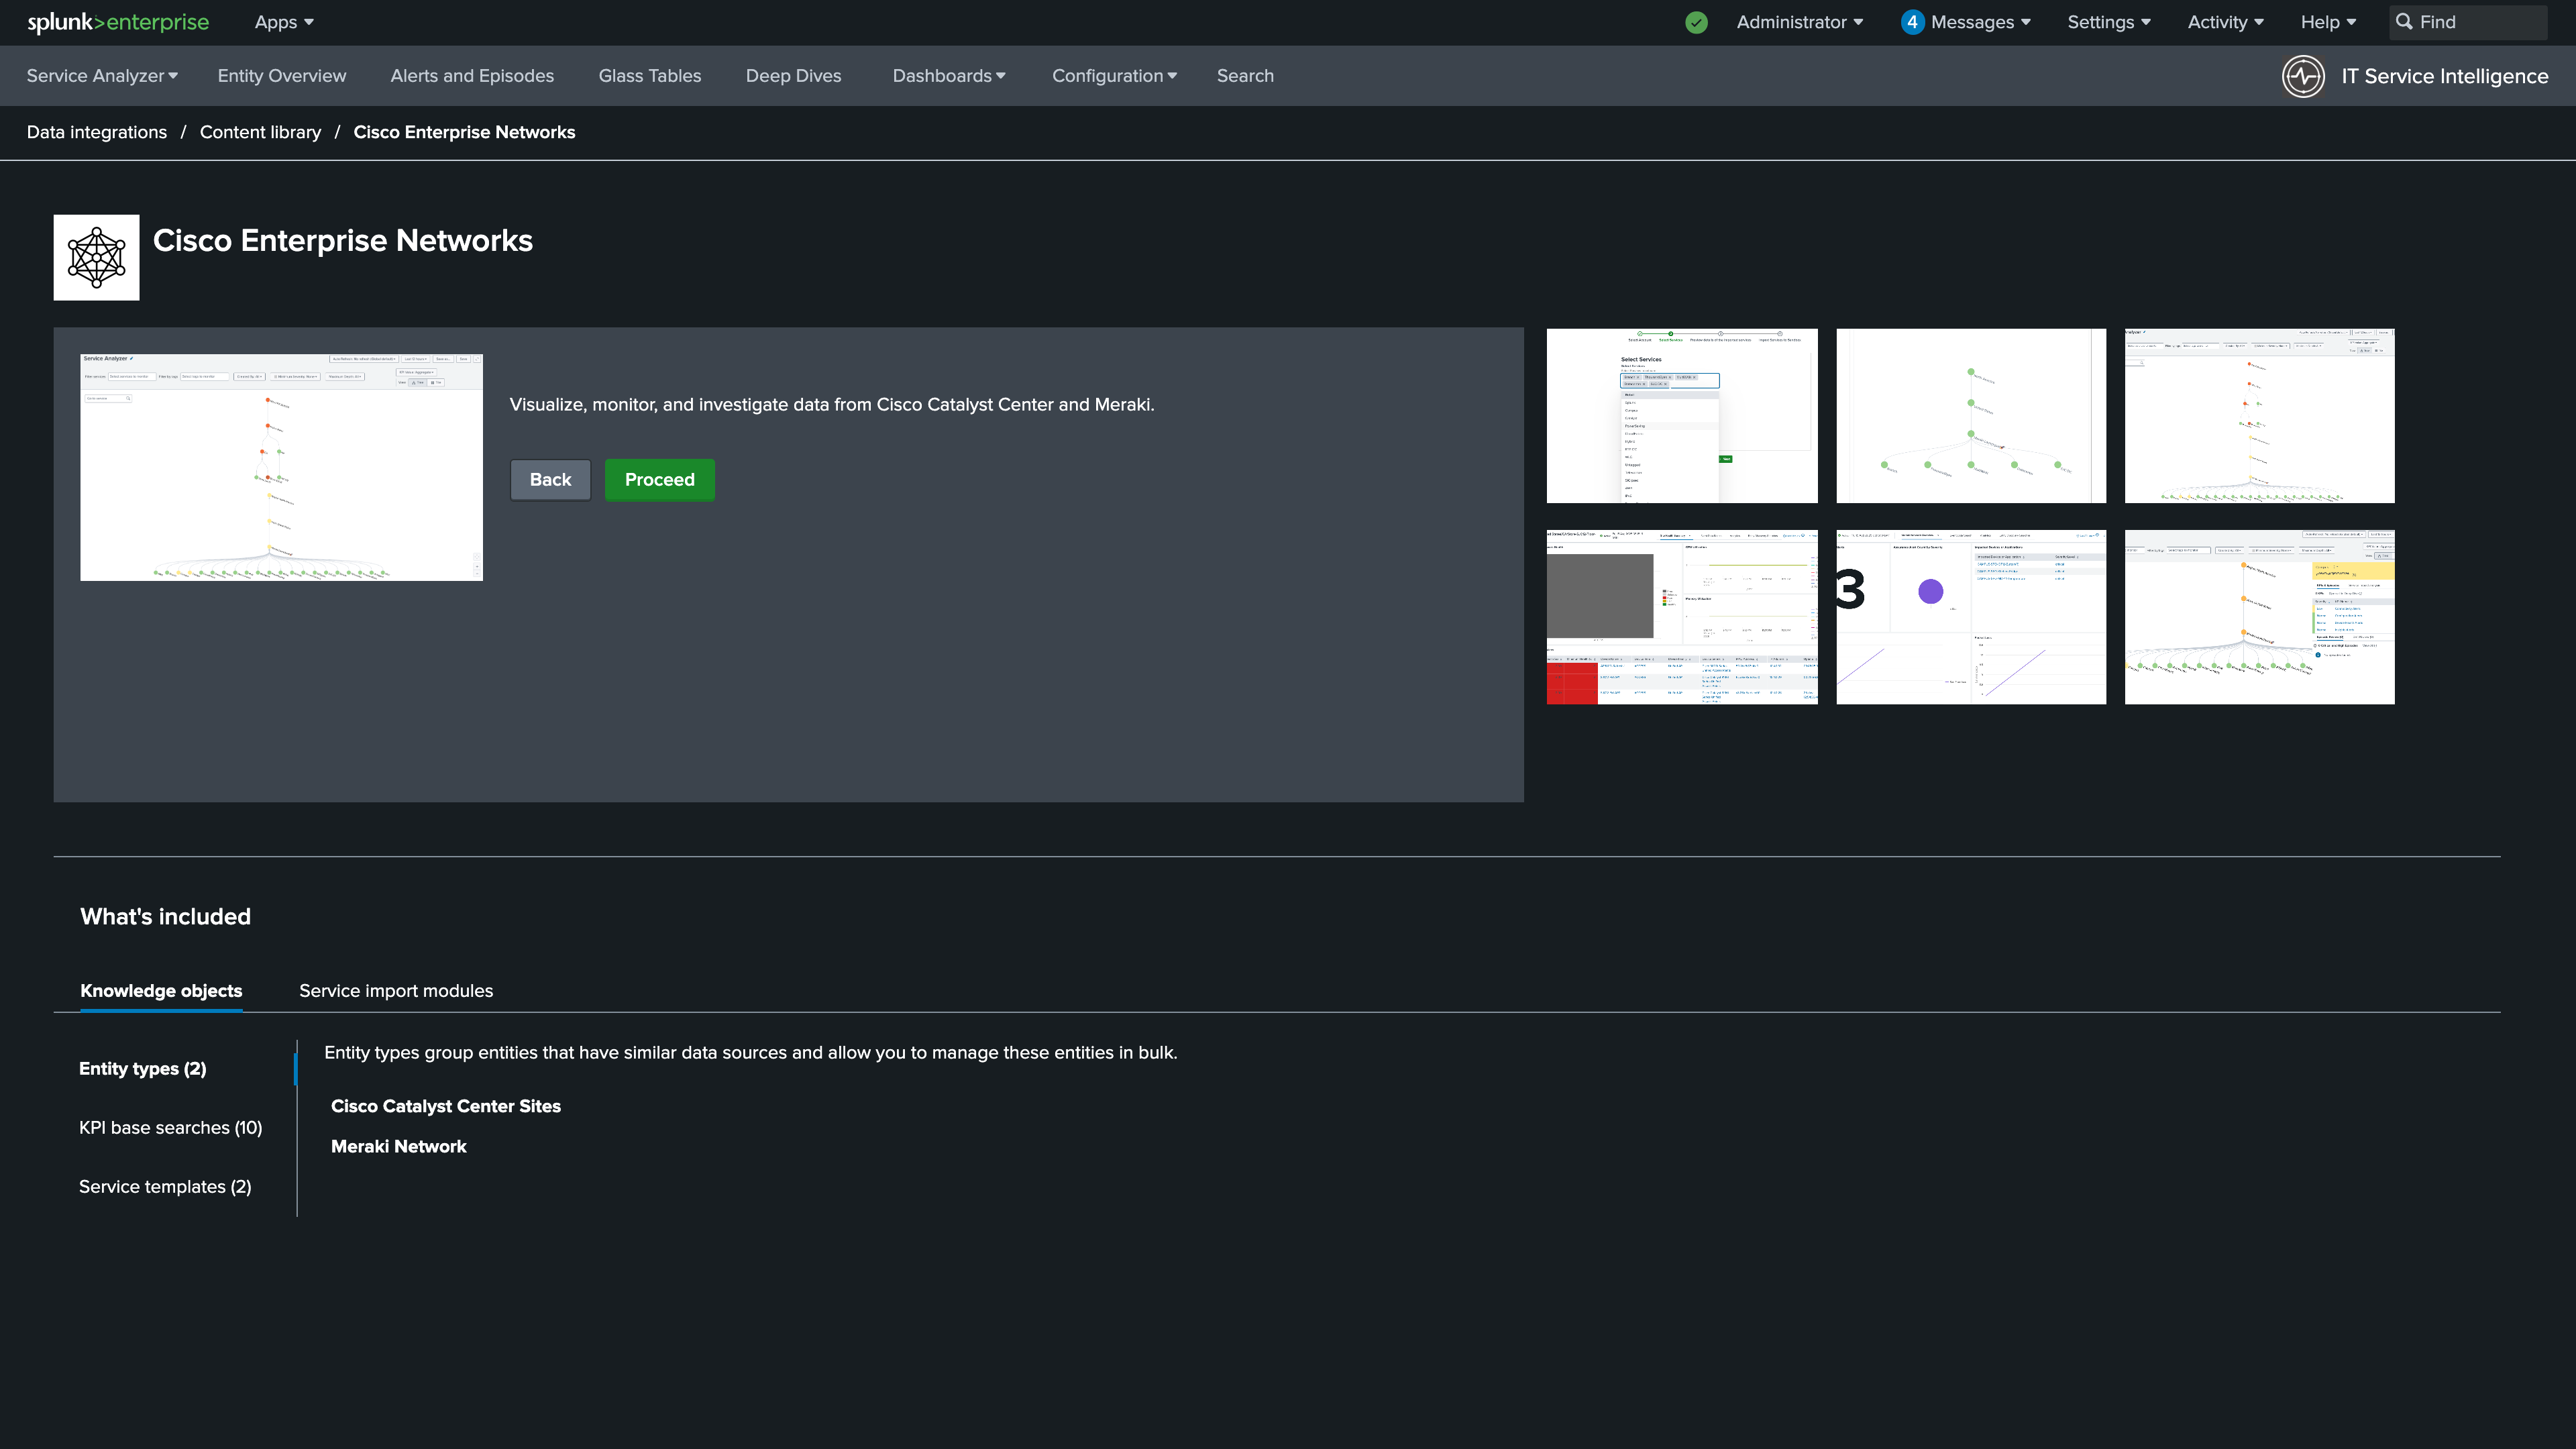Switch to the Knowledge objects tab
This screenshot has height=1449, width=2576.
click(161, 991)
